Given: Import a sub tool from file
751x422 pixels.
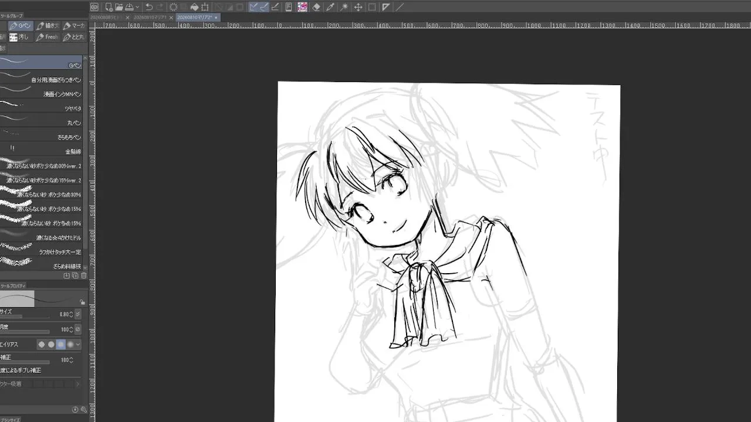Looking at the screenshot, I should pos(66,275).
